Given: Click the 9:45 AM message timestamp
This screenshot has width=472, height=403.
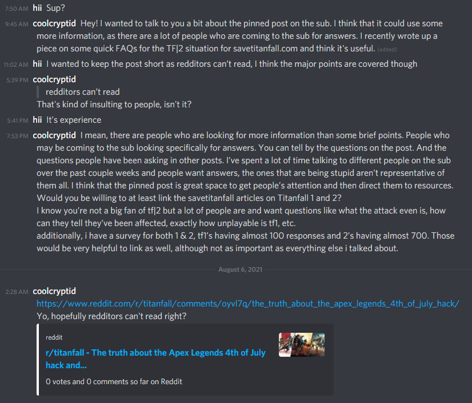Looking at the screenshot, I should coord(16,24).
